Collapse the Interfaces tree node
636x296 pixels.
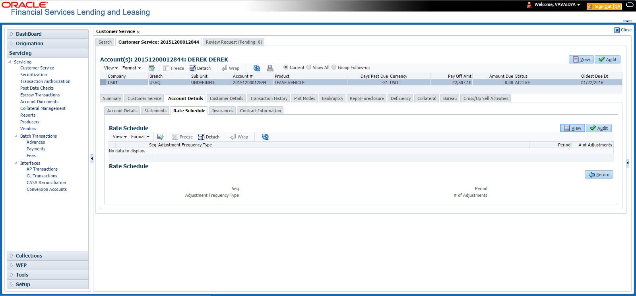coord(16,163)
